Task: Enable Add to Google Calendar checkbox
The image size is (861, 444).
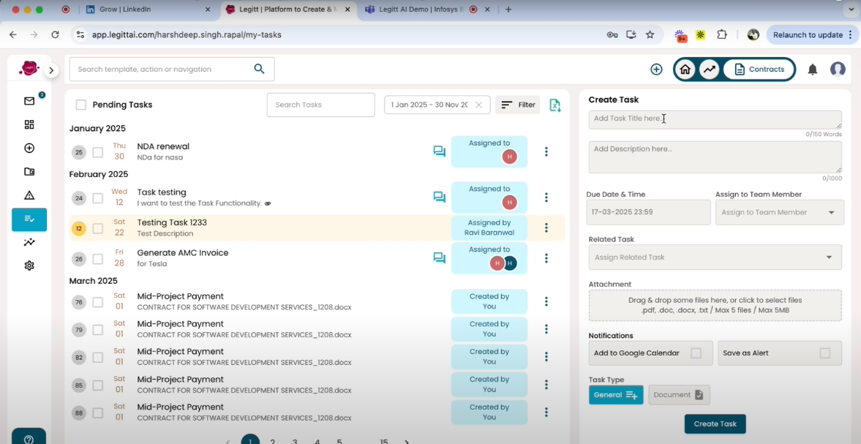Action: click(696, 353)
